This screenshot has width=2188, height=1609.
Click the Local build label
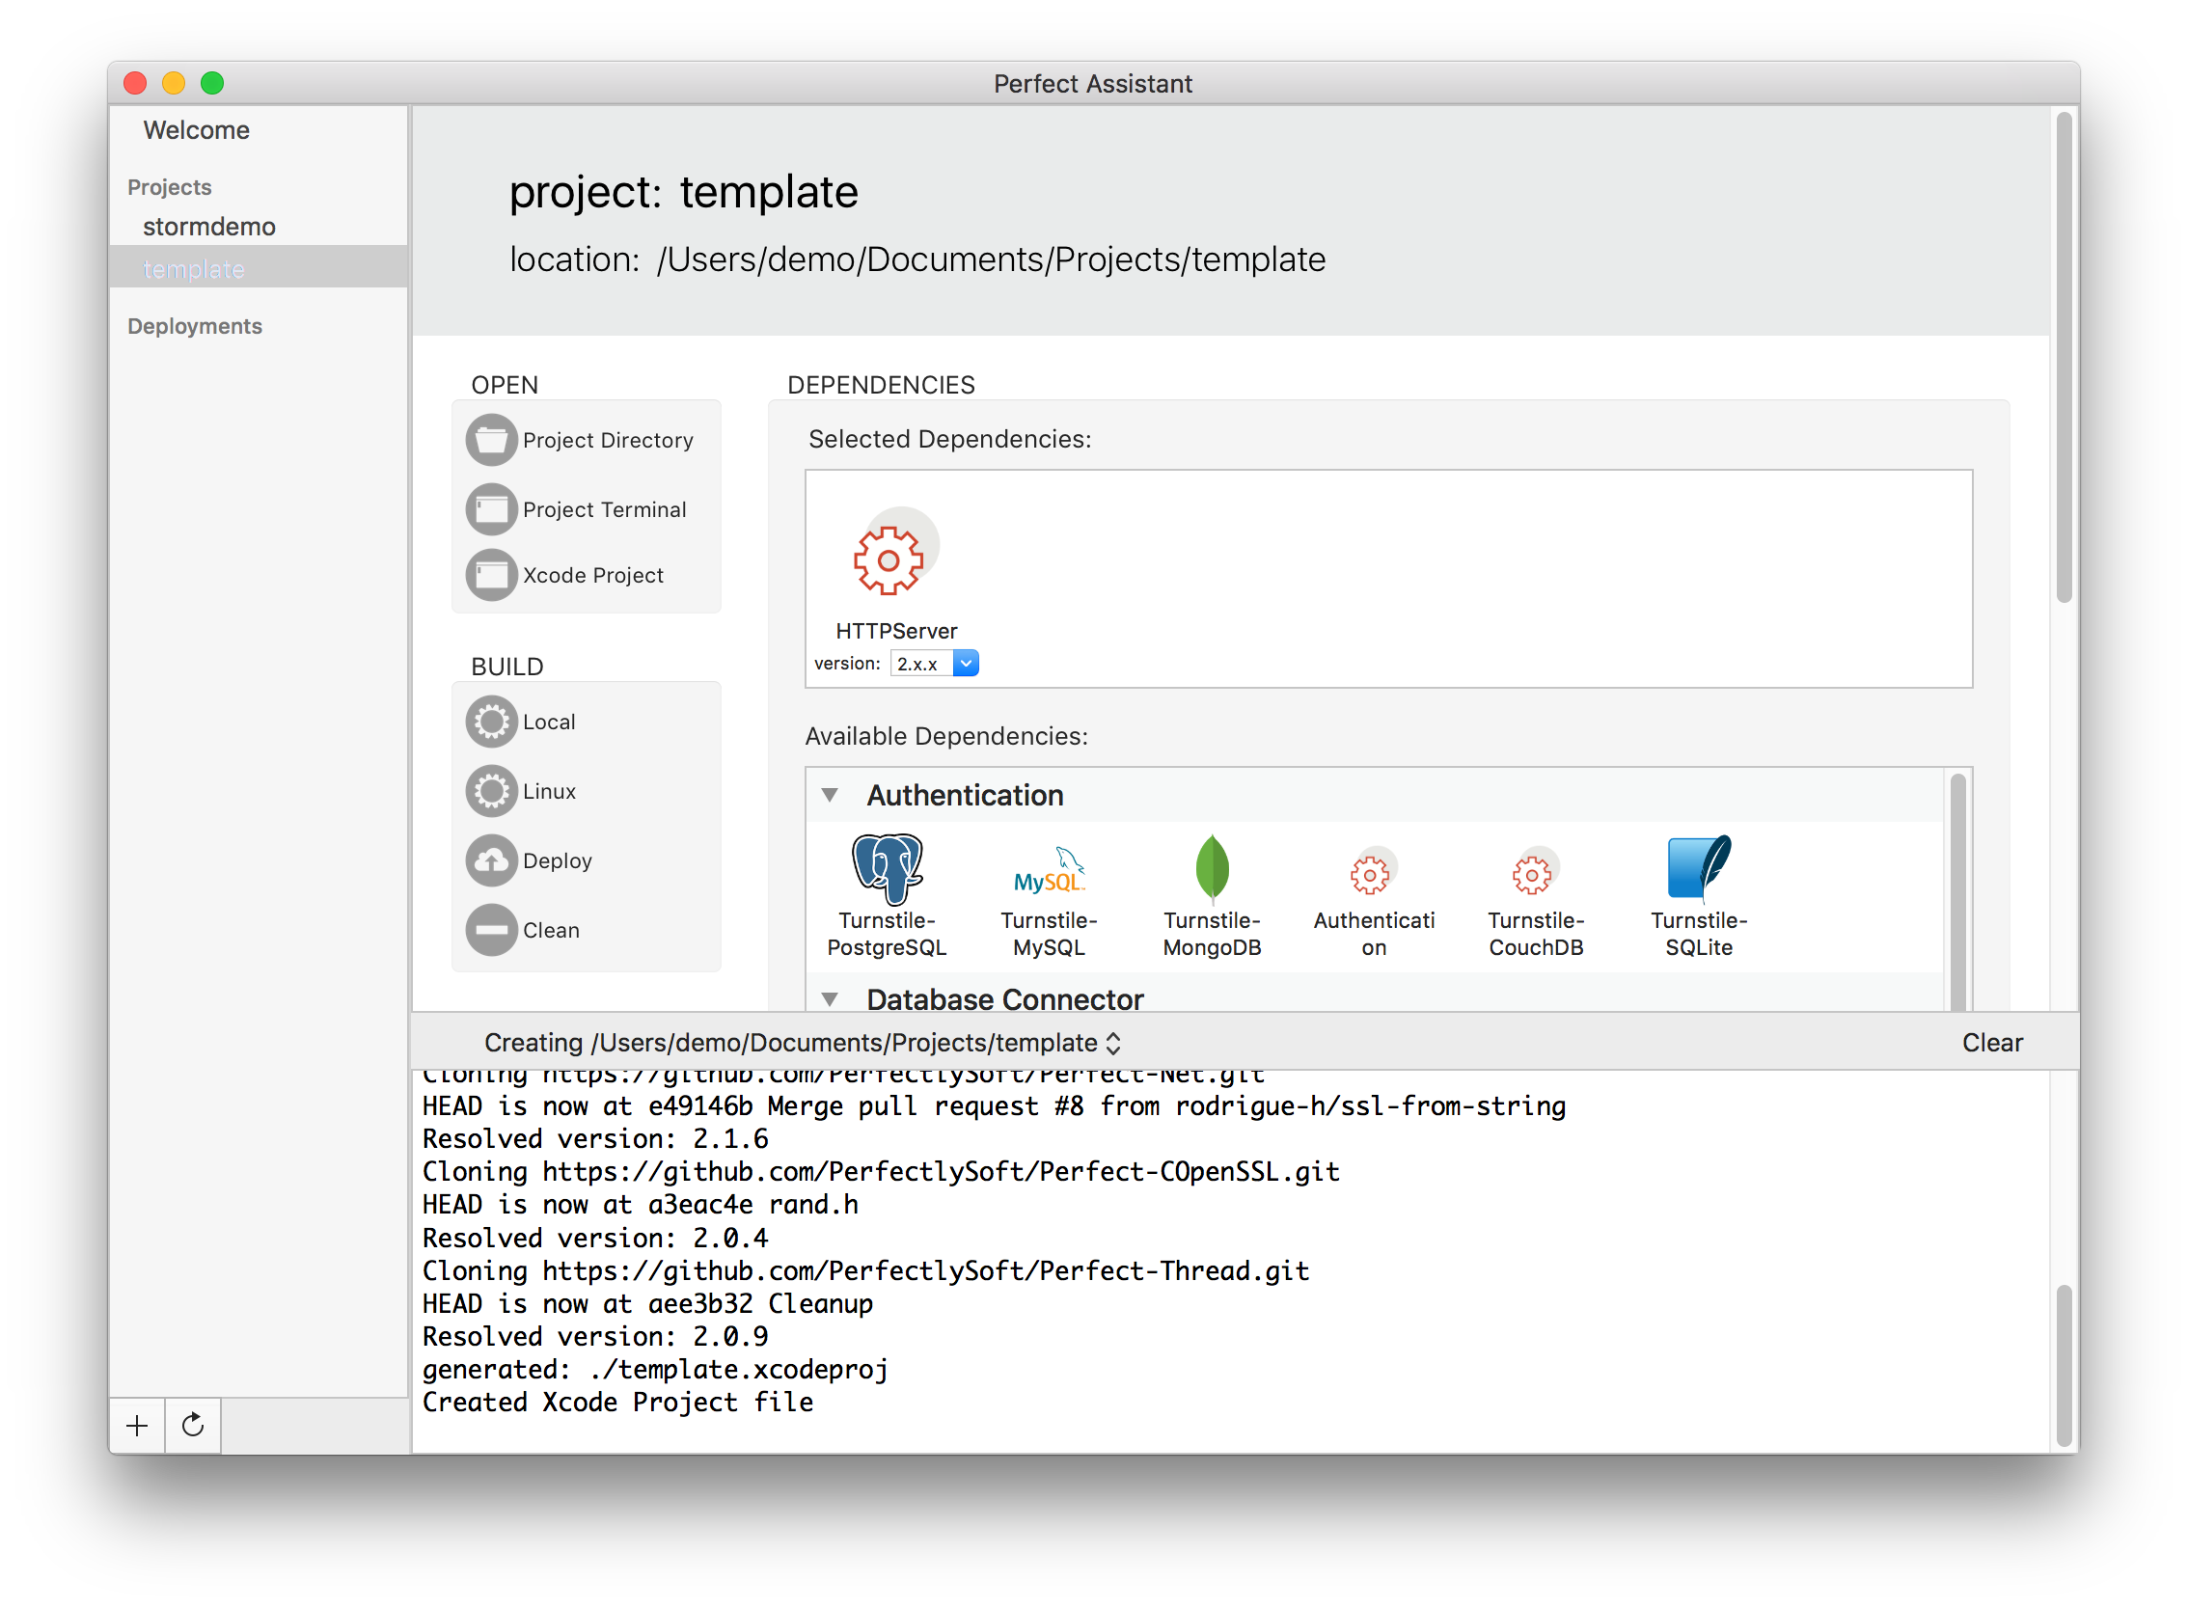[x=549, y=722]
